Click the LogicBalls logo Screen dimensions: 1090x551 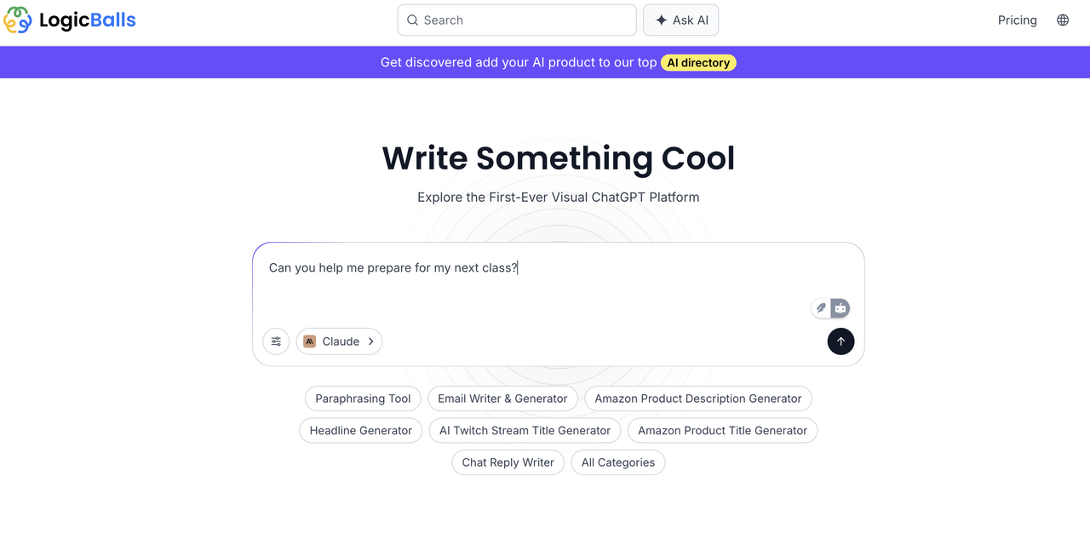(x=70, y=20)
